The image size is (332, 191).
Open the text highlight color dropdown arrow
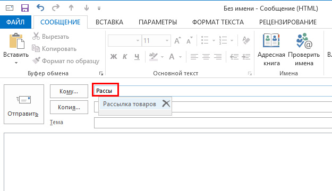[162, 57]
